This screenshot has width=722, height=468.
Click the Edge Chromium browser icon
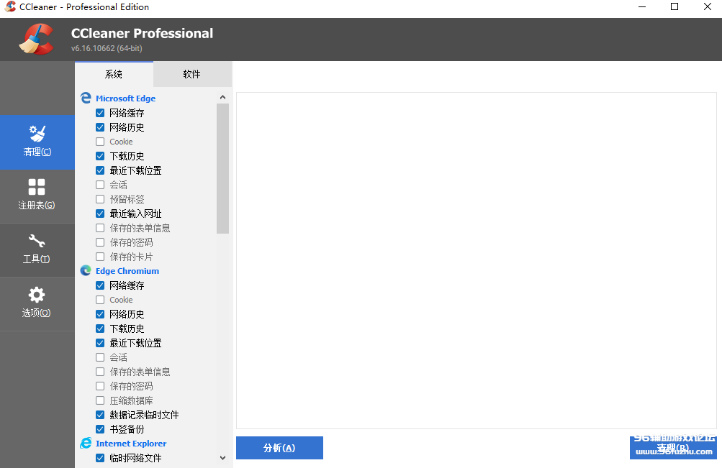(x=86, y=271)
